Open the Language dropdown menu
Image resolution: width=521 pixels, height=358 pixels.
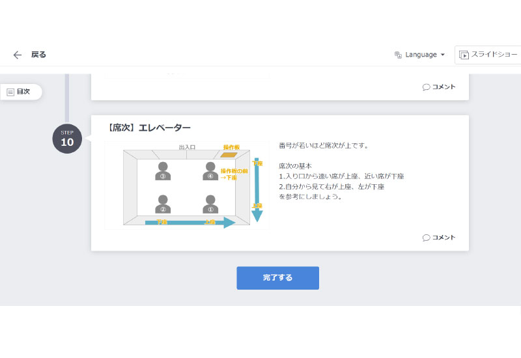pyautogui.click(x=420, y=55)
